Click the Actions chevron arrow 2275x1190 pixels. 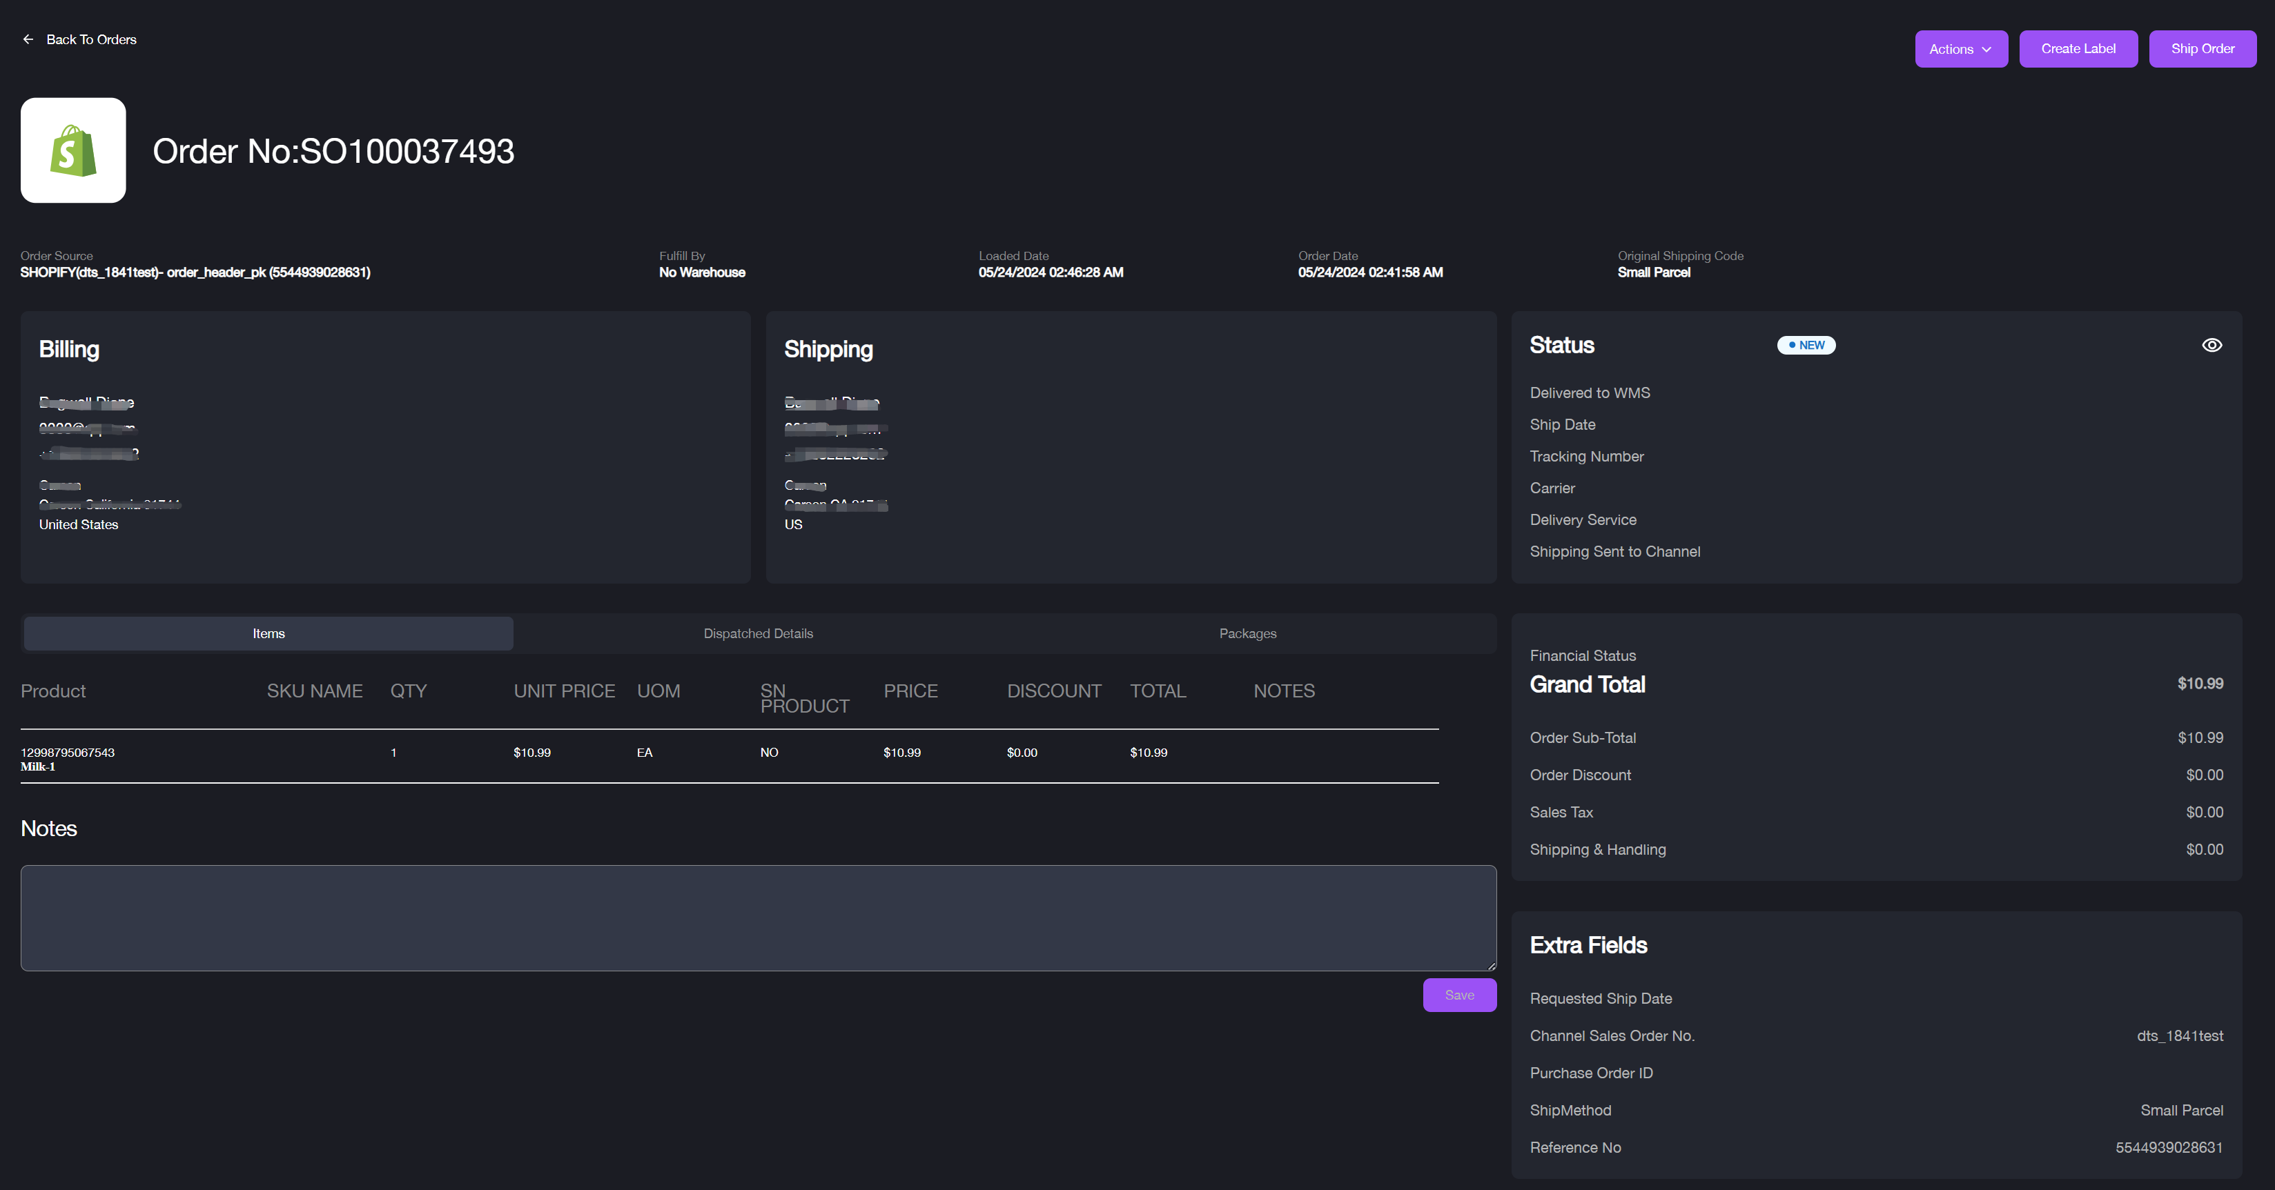click(x=1986, y=50)
